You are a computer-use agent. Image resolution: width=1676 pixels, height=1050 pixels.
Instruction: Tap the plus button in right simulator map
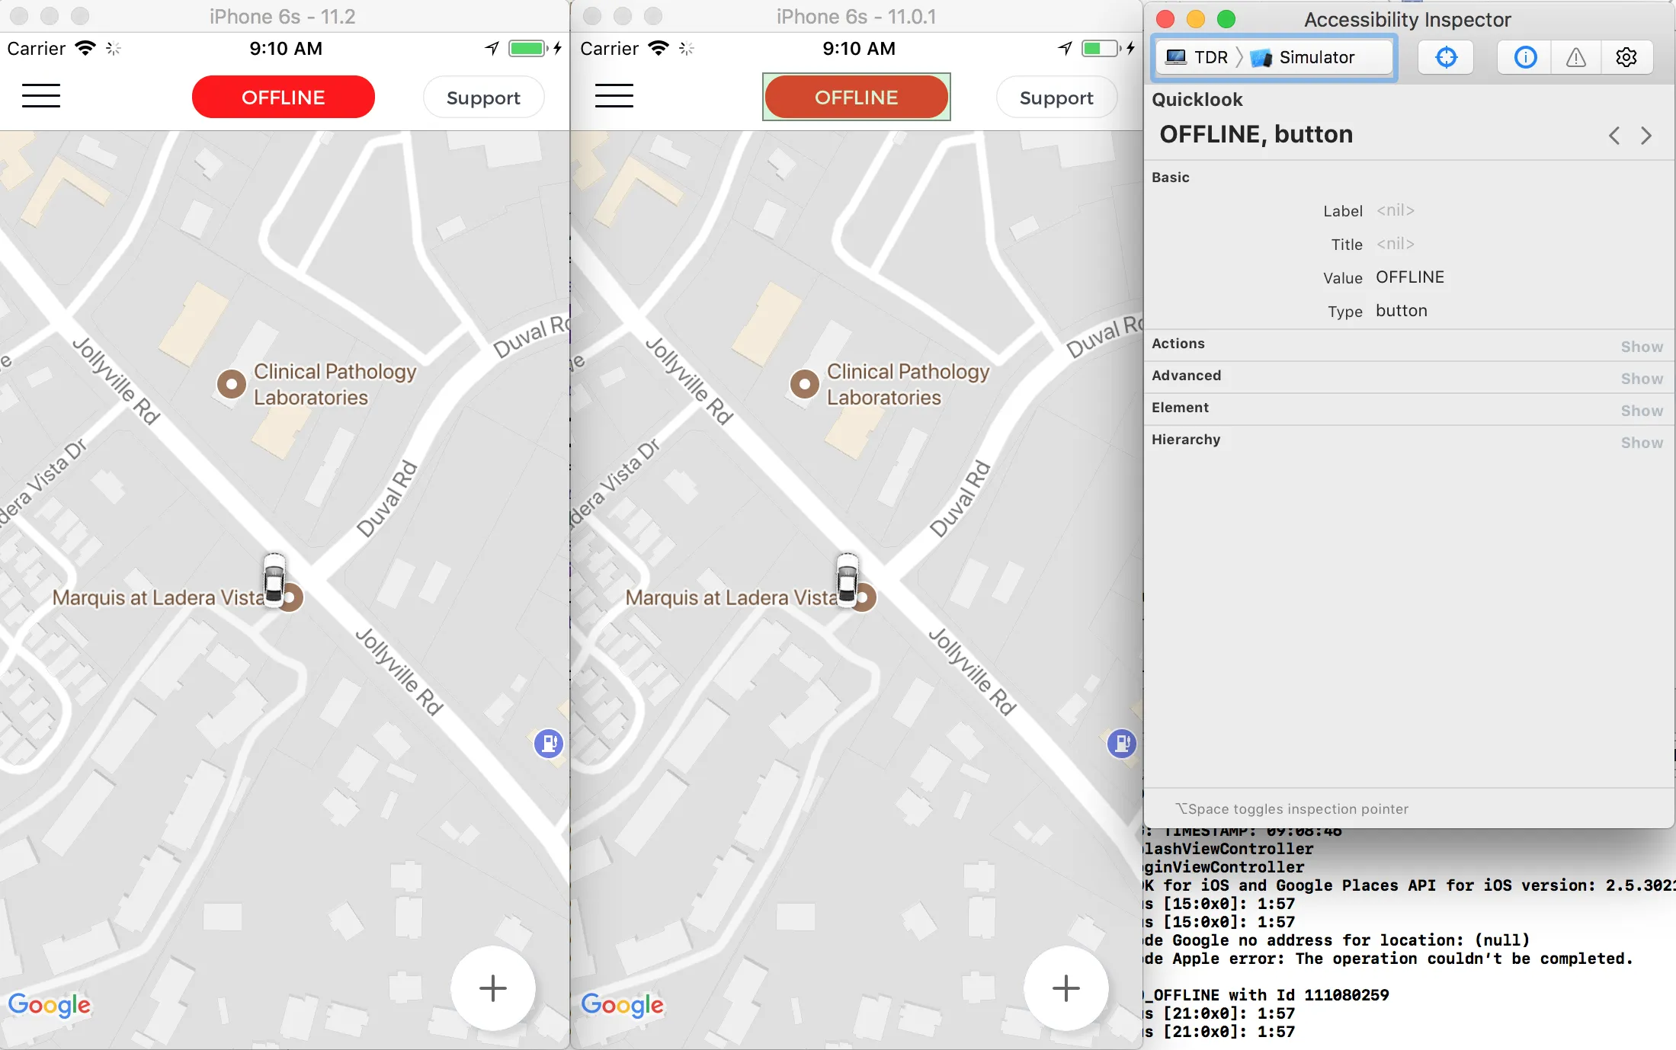1066,988
